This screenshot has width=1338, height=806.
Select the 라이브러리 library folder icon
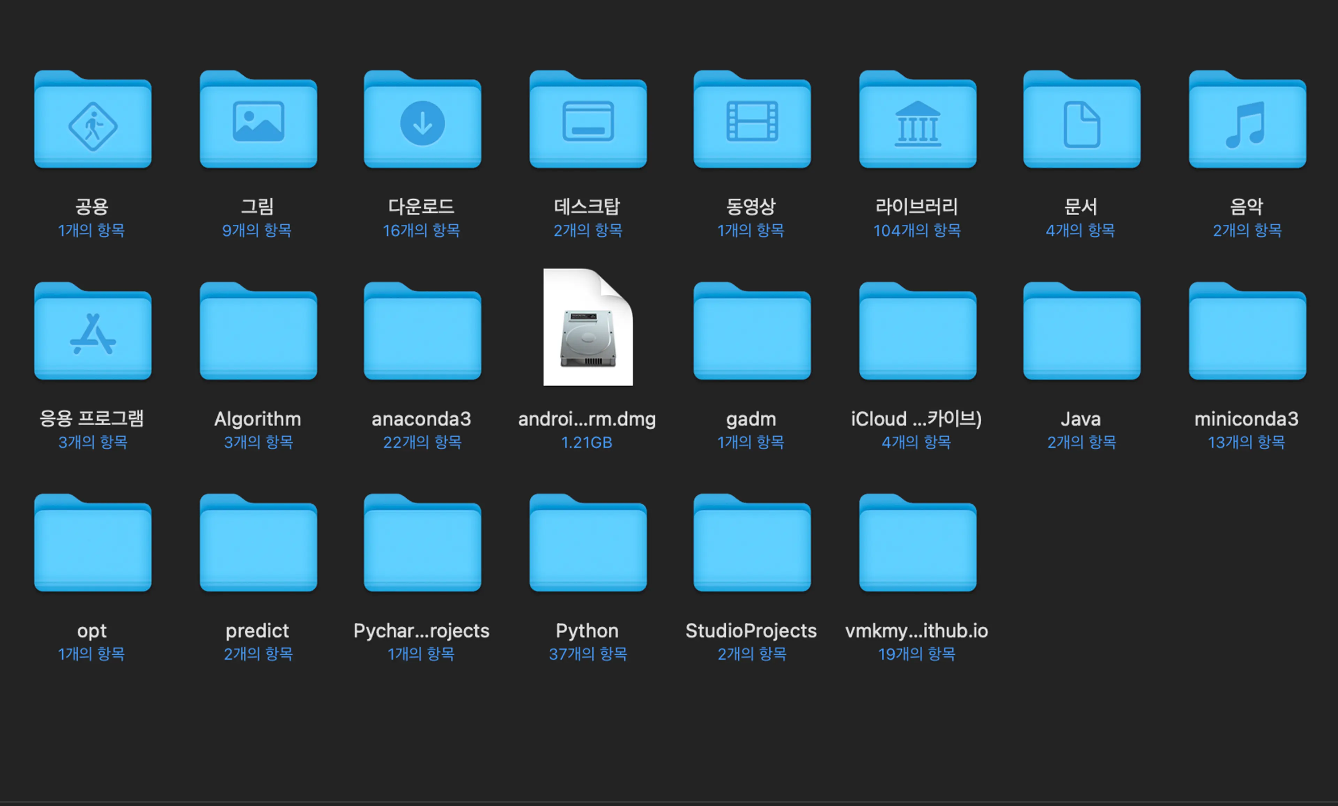[918, 119]
